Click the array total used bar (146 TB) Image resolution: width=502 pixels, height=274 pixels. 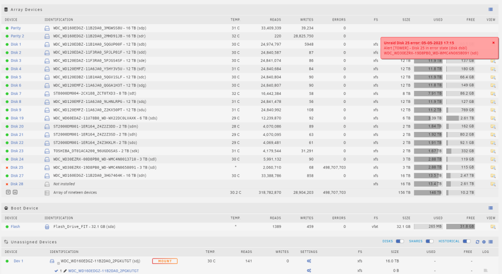(428, 193)
